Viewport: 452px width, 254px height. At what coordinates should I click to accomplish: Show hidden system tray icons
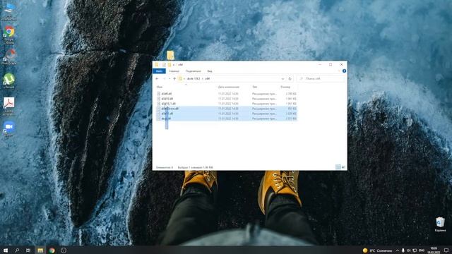pos(397,250)
